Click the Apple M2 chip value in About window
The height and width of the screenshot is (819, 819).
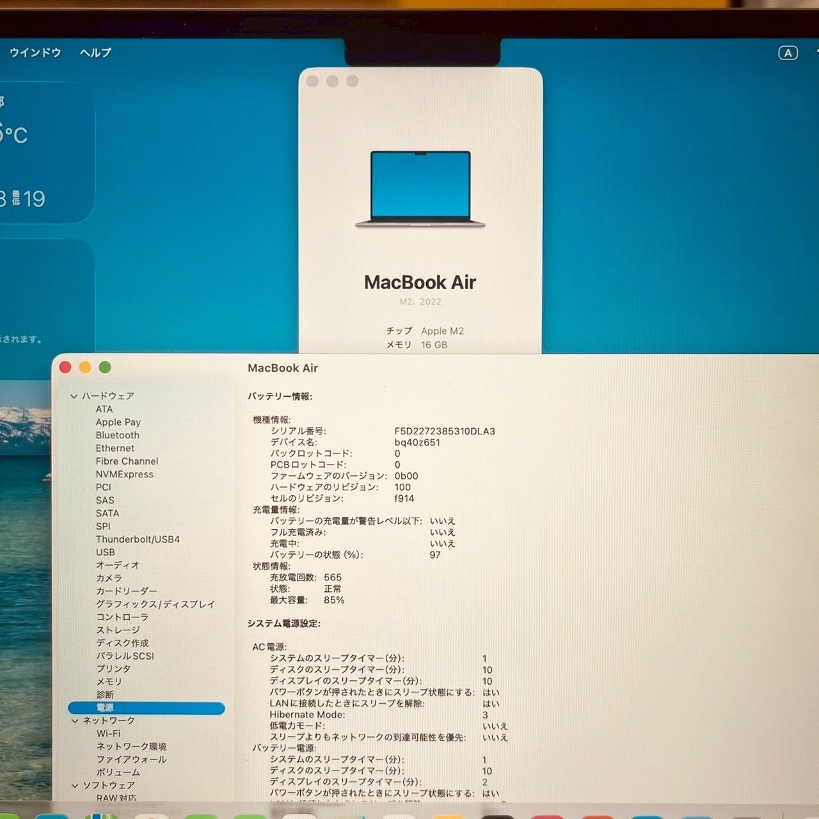pyautogui.click(x=442, y=331)
